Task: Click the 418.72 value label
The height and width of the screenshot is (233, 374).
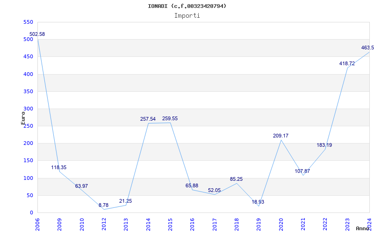Action: click(x=347, y=63)
